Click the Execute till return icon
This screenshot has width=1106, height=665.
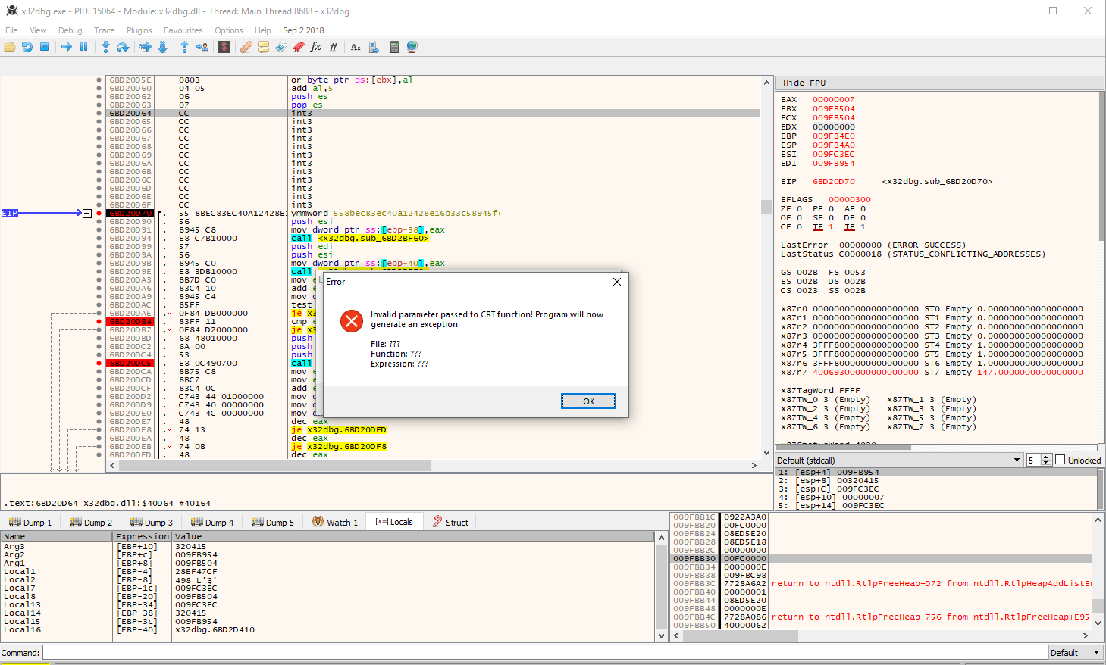click(x=184, y=47)
